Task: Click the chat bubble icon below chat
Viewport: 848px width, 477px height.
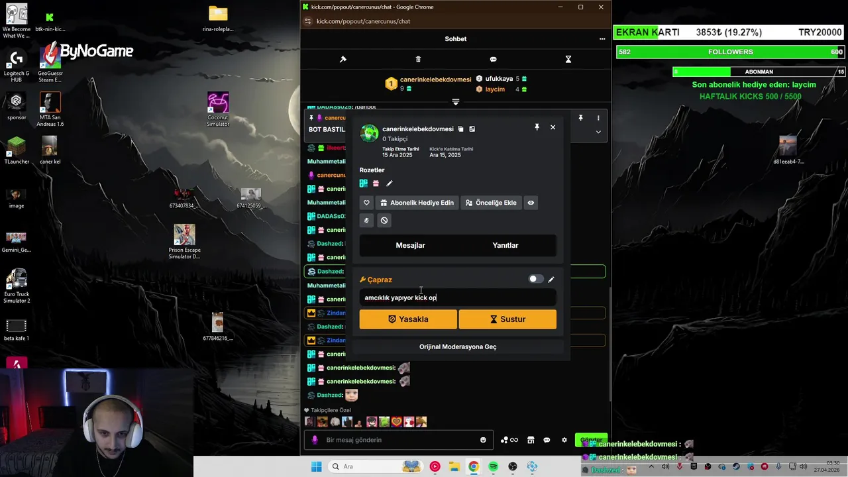Action: pyautogui.click(x=547, y=440)
